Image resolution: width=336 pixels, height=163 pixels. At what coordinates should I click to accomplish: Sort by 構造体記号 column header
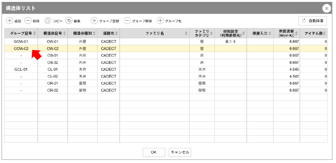[53, 33]
